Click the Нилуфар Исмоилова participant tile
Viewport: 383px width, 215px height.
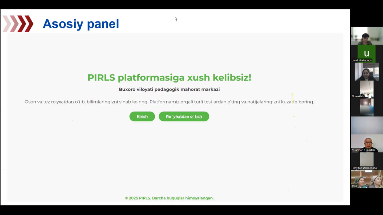click(x=367, y=161)
